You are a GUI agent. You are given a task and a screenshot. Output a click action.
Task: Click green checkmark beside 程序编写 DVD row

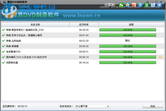tap(4, 57)
